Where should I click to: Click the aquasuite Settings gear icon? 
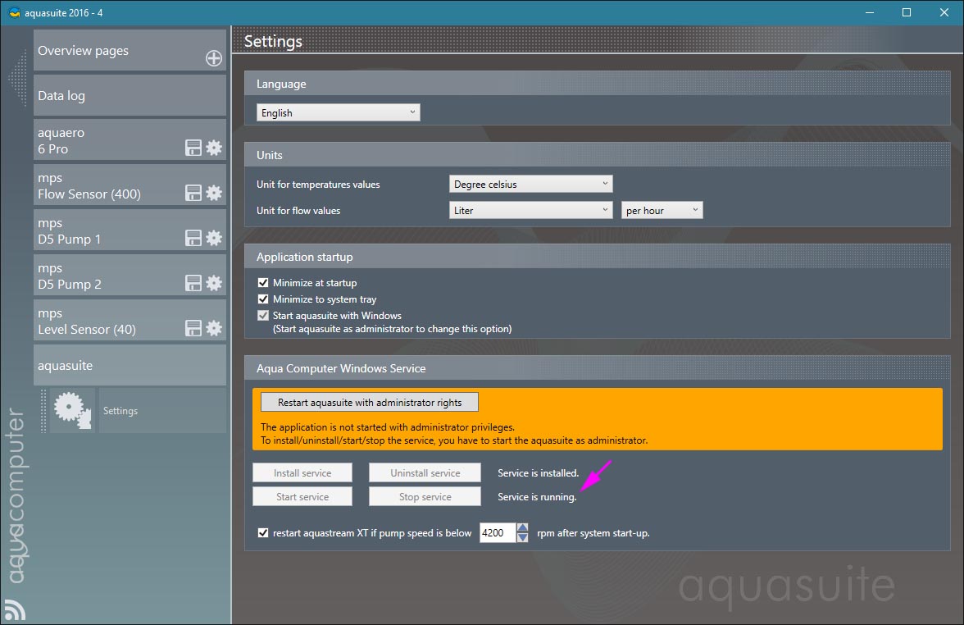tap(72, 410)
